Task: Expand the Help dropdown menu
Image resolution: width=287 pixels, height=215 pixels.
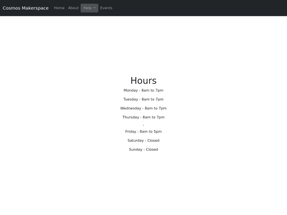Action: (x=89, y=8)
